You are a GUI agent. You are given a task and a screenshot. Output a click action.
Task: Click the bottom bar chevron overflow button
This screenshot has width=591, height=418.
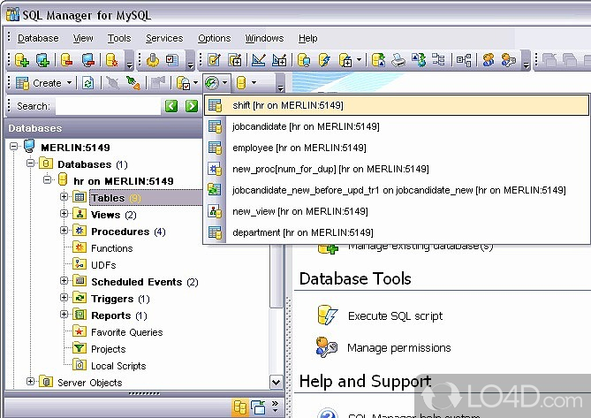click(275, 407)
